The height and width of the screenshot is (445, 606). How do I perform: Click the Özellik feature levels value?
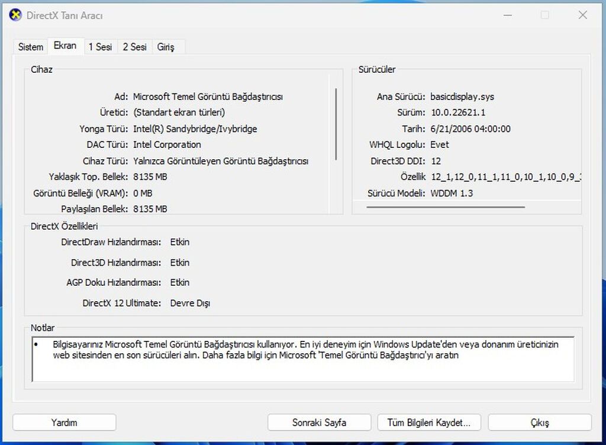coord(505,177)
